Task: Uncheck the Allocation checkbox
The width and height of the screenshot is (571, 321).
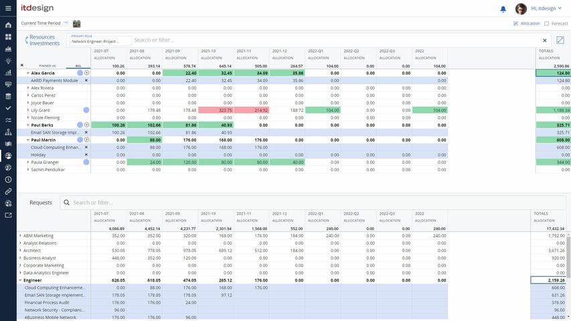Action: [515, 23]
